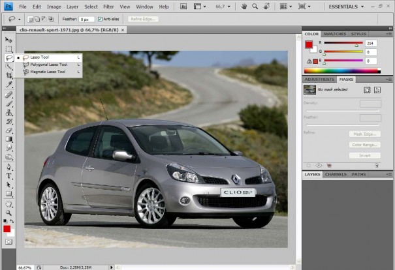
Task: Click the Rotate View tool in top bar
Action: (266, 7)
